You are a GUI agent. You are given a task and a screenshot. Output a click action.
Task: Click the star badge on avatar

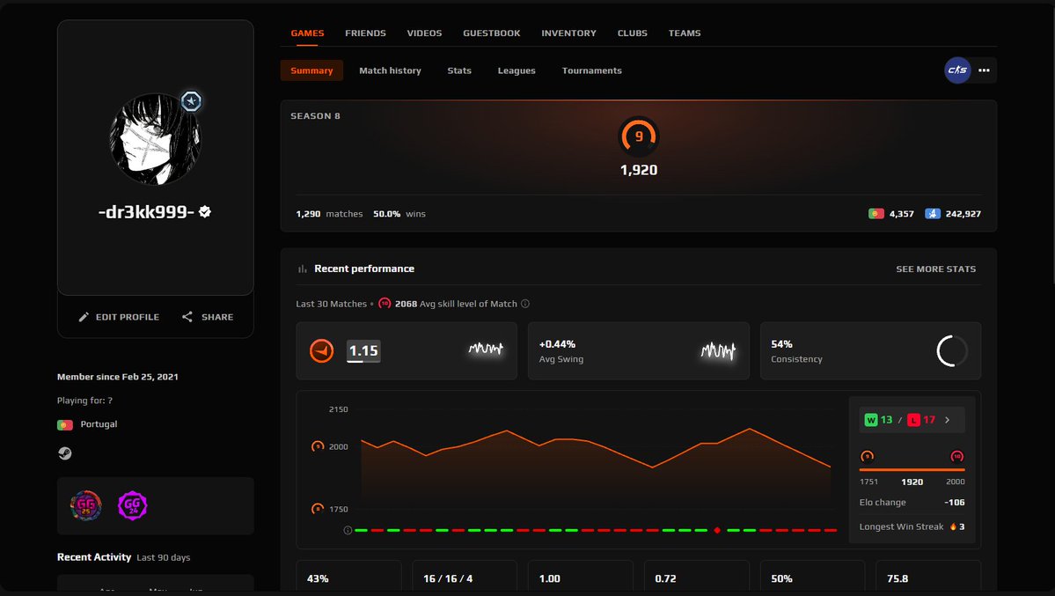pos(191,102)
